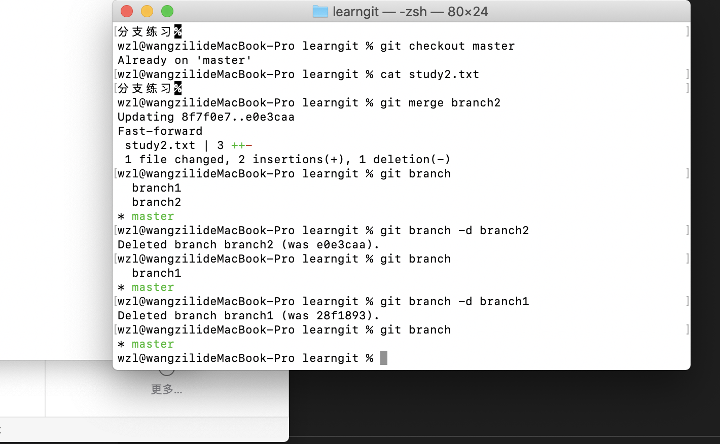
Task: Click the 'git branch -d branch2' command
Action: point(454,230)
